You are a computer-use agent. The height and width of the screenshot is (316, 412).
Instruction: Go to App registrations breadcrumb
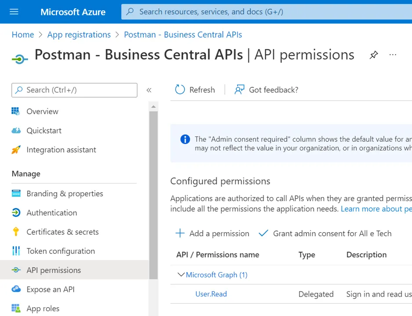click(79, 35)
